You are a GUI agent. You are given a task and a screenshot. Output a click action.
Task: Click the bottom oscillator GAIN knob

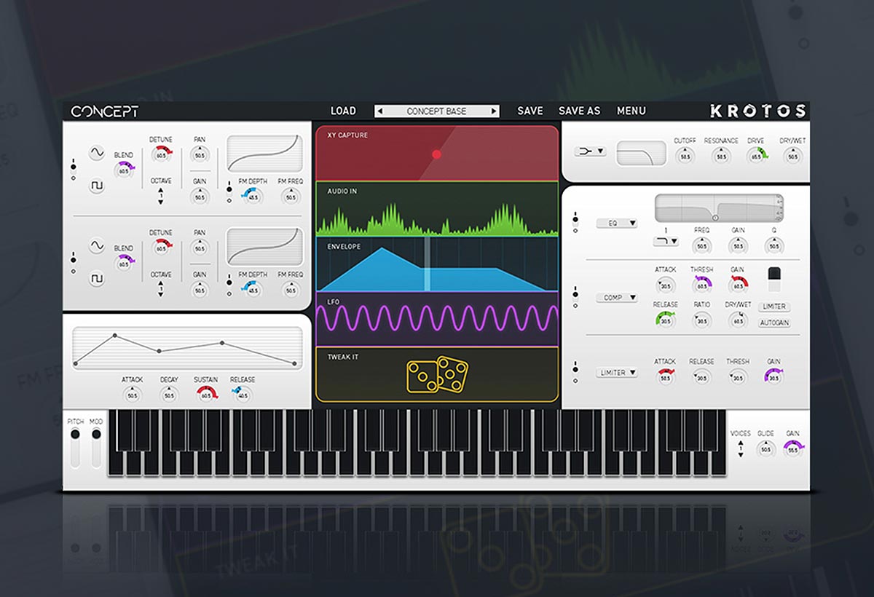coord(200,289)
